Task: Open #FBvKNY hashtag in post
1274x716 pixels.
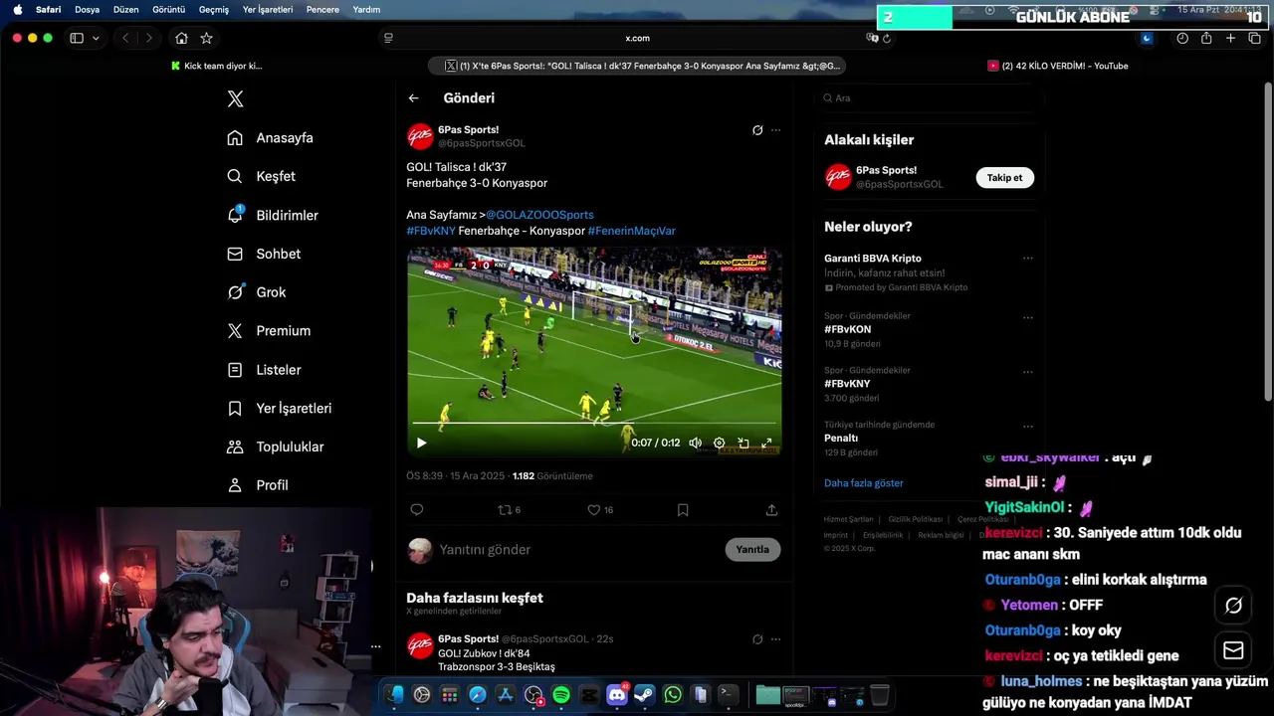Action: [x=431, y=231]
